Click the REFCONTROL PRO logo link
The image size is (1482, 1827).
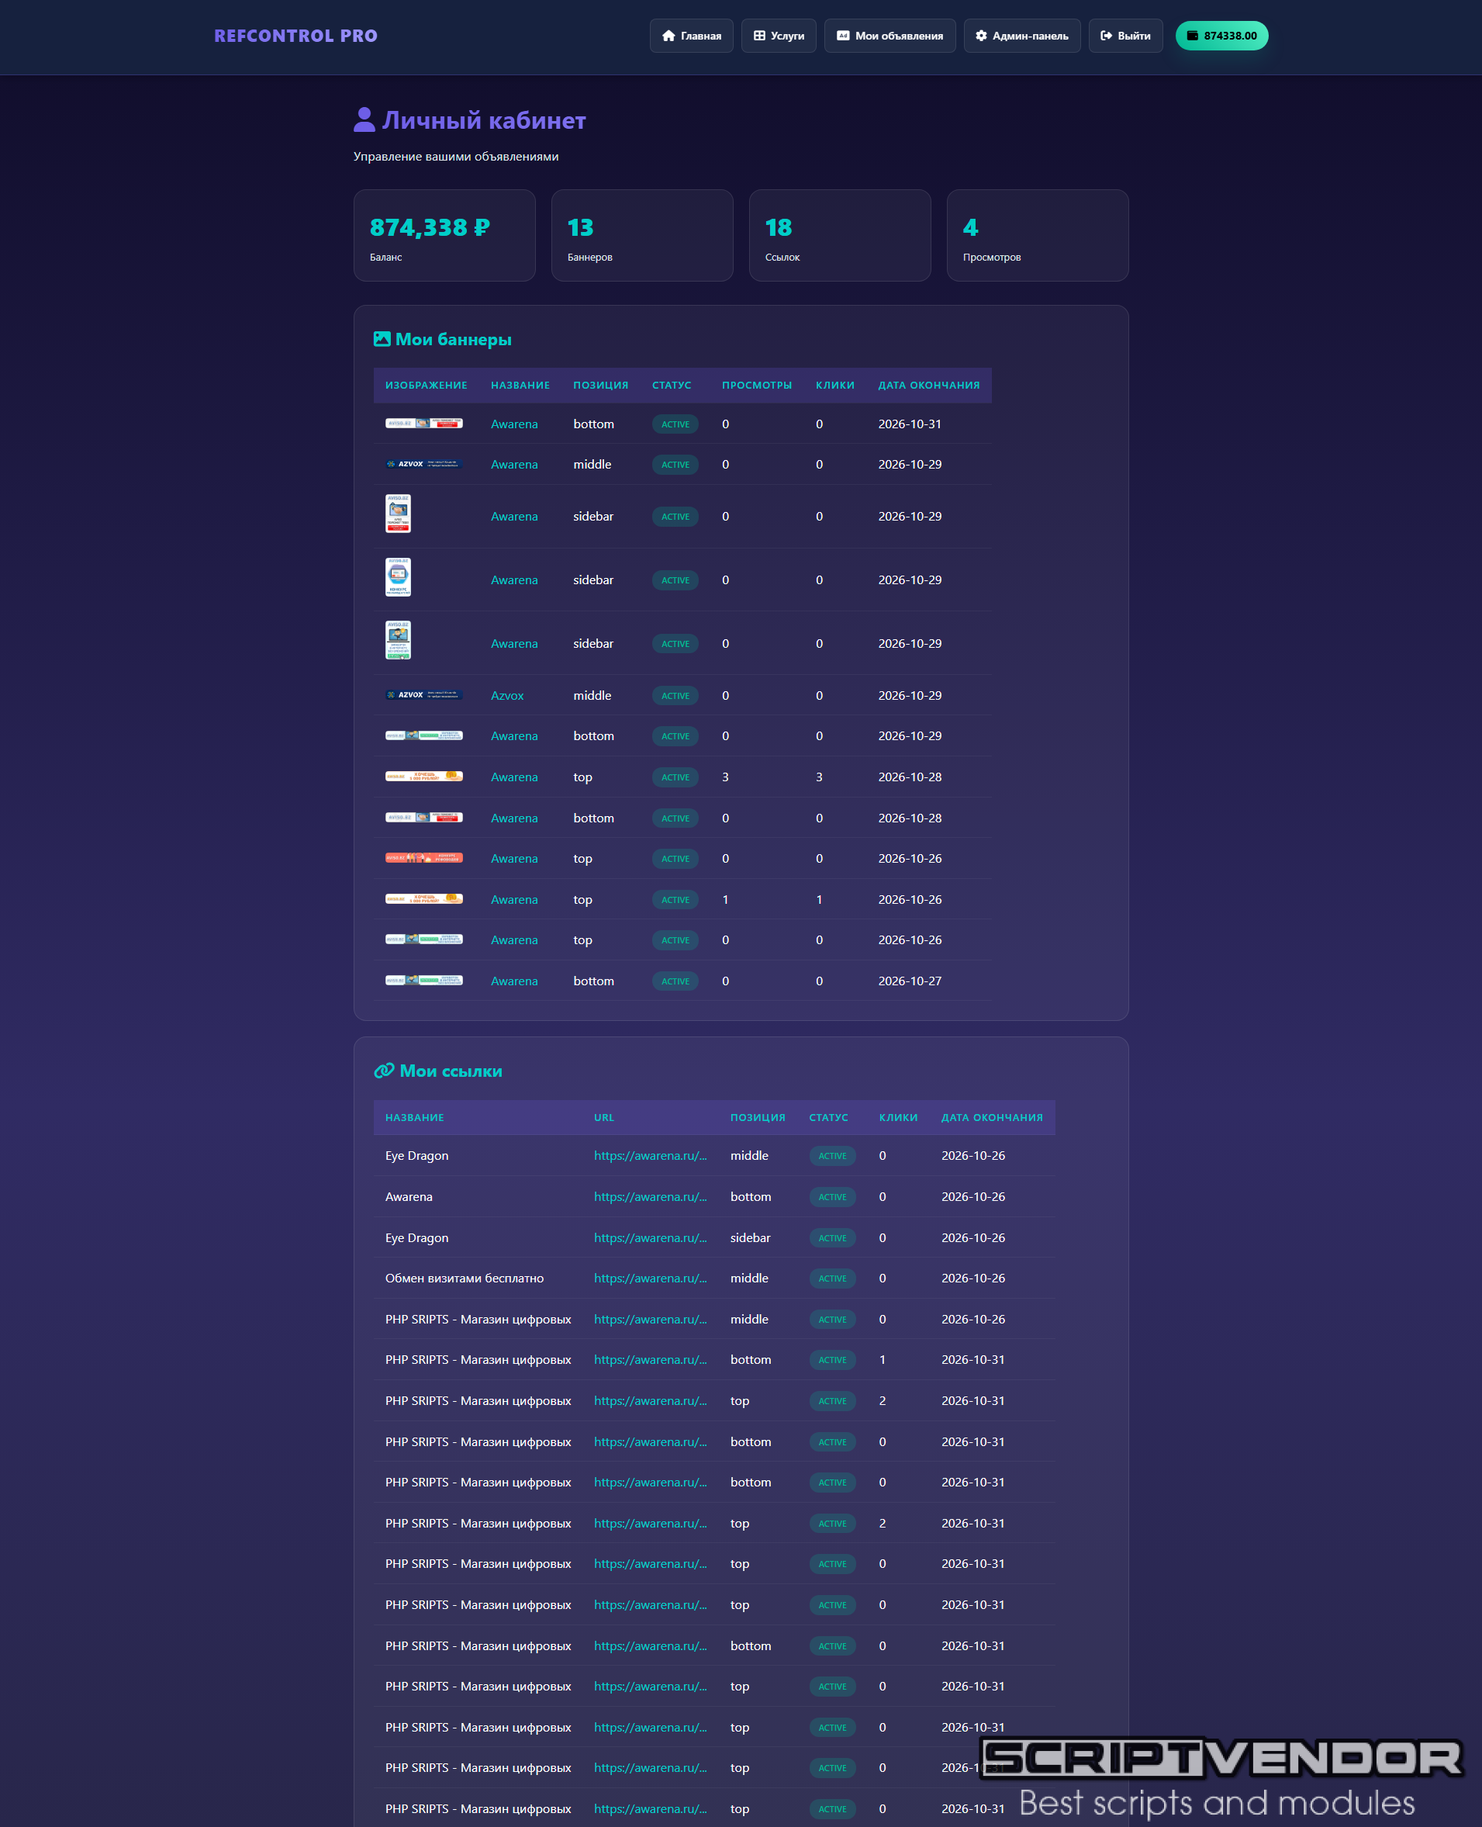pos(295,36)
